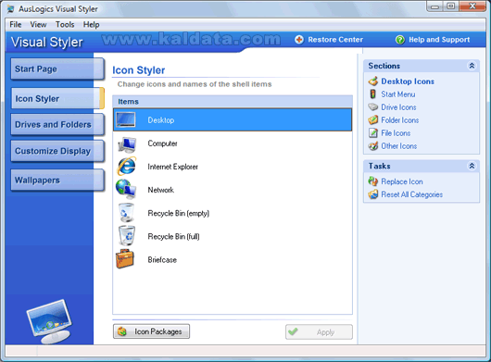The image size is (491, 362).
Task: Click the Items column header
Action: (233, 101)
